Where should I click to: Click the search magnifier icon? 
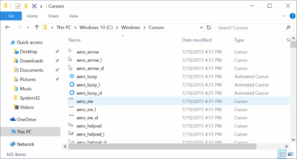tap(288, 27)
